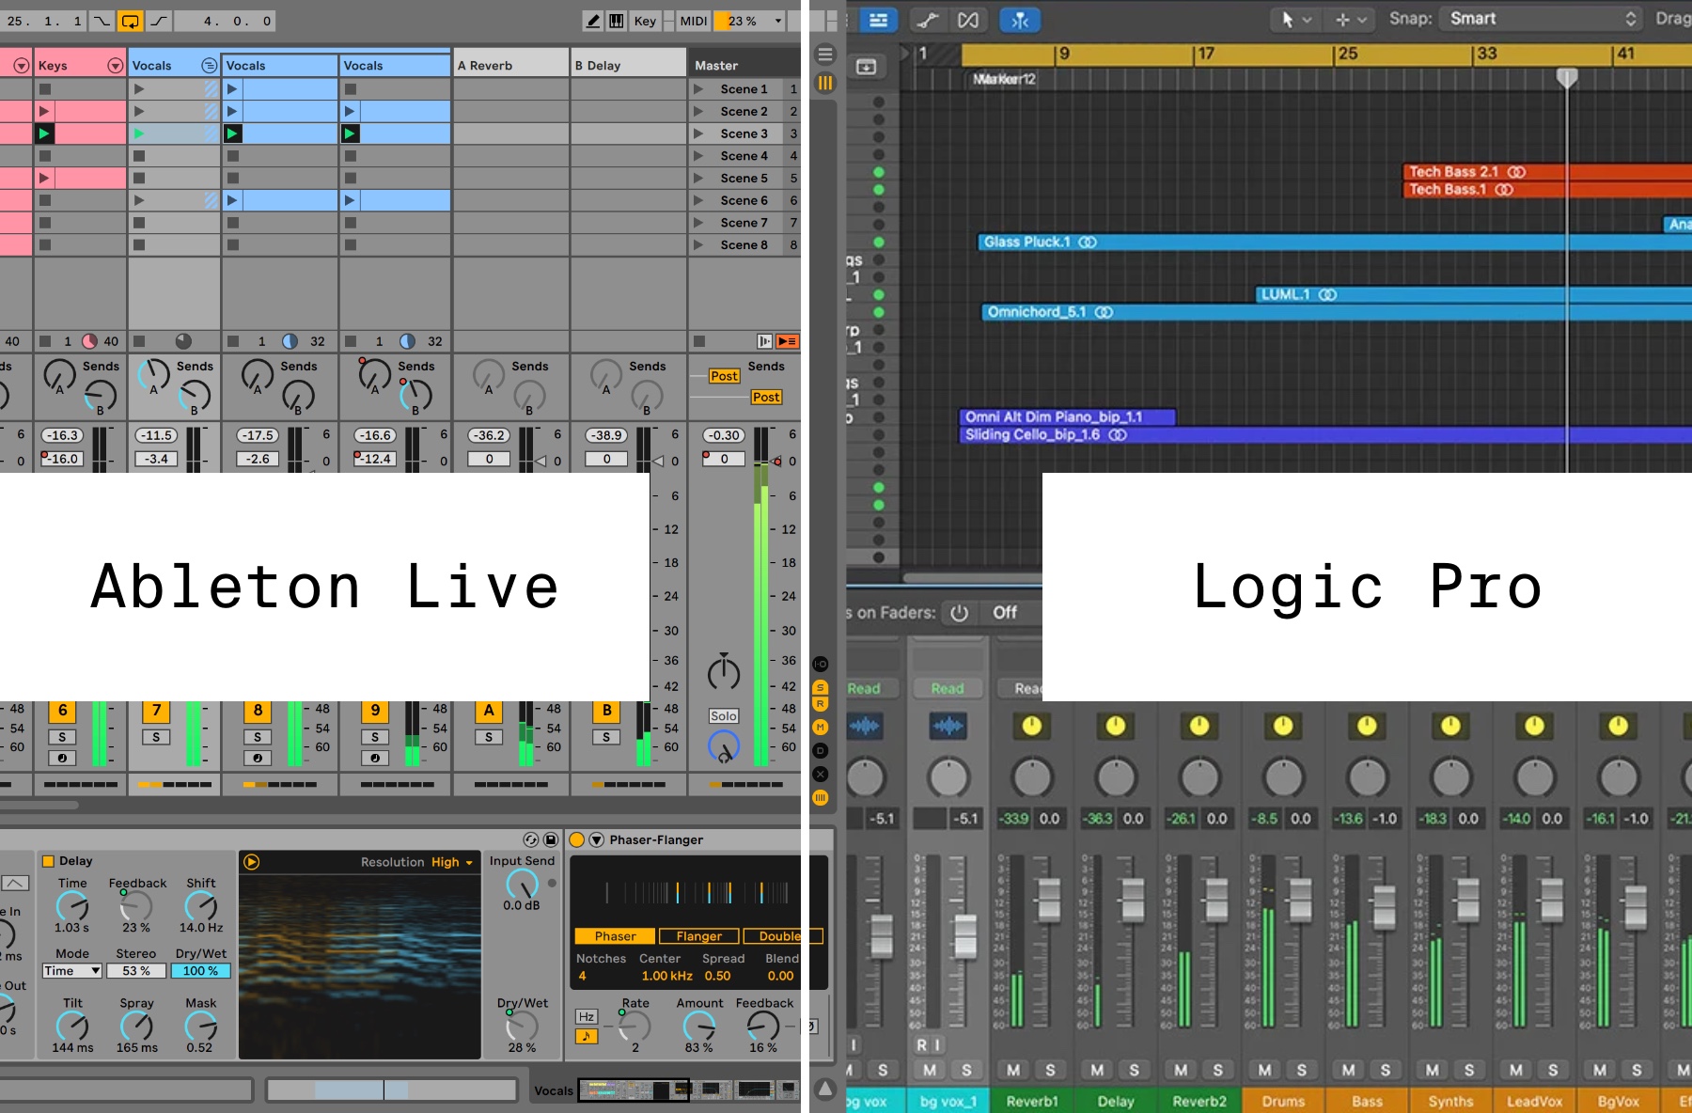This screenshot has height=1113, width=1692.
Task: Click the Phaser-Flanger save preset icon
Action: pyautogui.click(x=551, y=839)
